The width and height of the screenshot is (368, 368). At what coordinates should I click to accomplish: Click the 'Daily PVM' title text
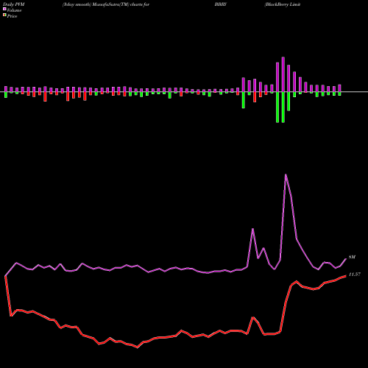tap(14, 4)
